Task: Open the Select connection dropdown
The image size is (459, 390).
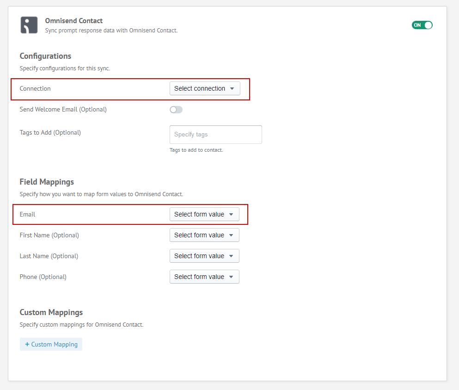Action: point(205,88)
